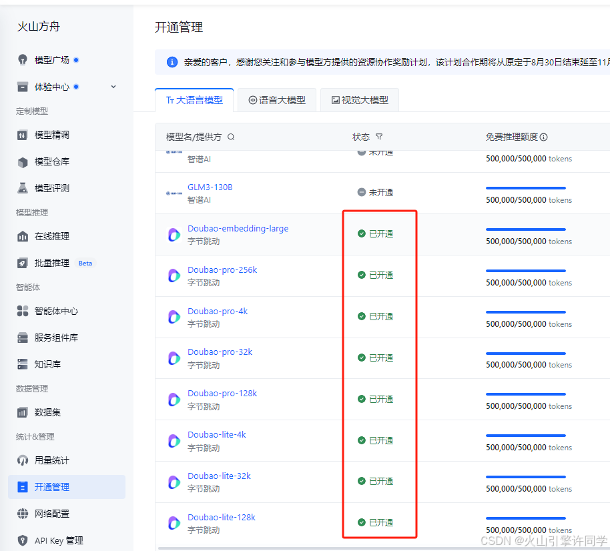Screen dimensions: 610x551
Task: Click 字节跳动 under Doubao-pro-4k
Action: [204, 324]
